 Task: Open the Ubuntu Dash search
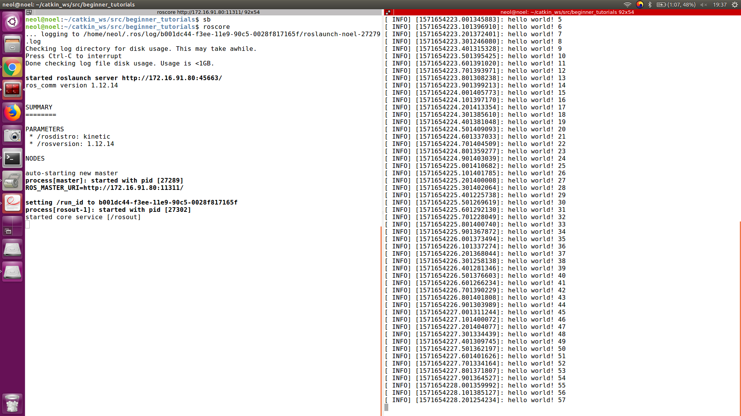click(x=12, y=21)
